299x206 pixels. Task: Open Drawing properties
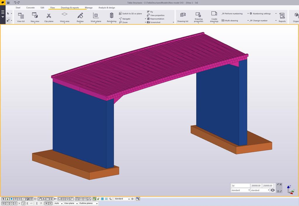point(199,17)
